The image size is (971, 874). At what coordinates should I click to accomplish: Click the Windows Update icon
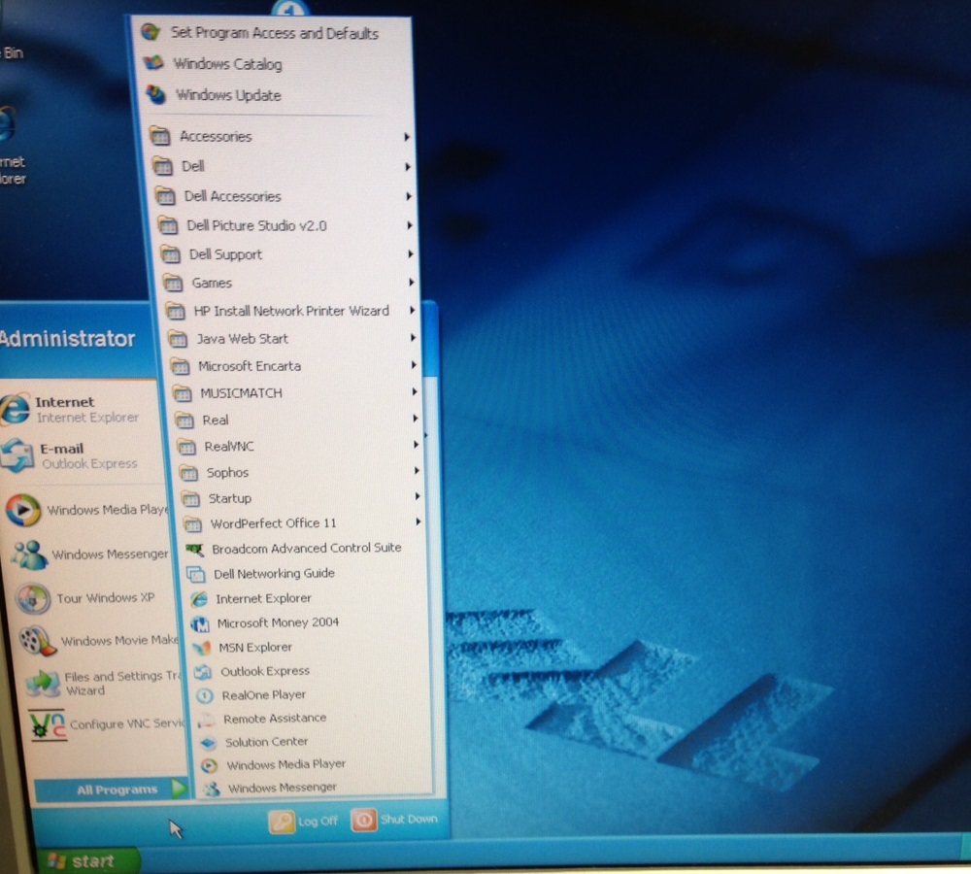[x=155, y=95]
